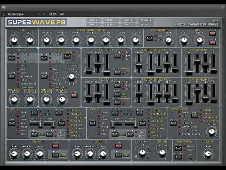Image resolution: width=226 pixels, height=170 pixels.
Task: Click the OSC 1 MODE button
Action: point(12,58)
